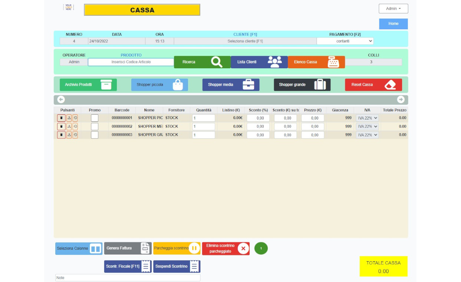Focus the Inserisci Codice Articolo field
461x282 pixels.
point(131,62)
